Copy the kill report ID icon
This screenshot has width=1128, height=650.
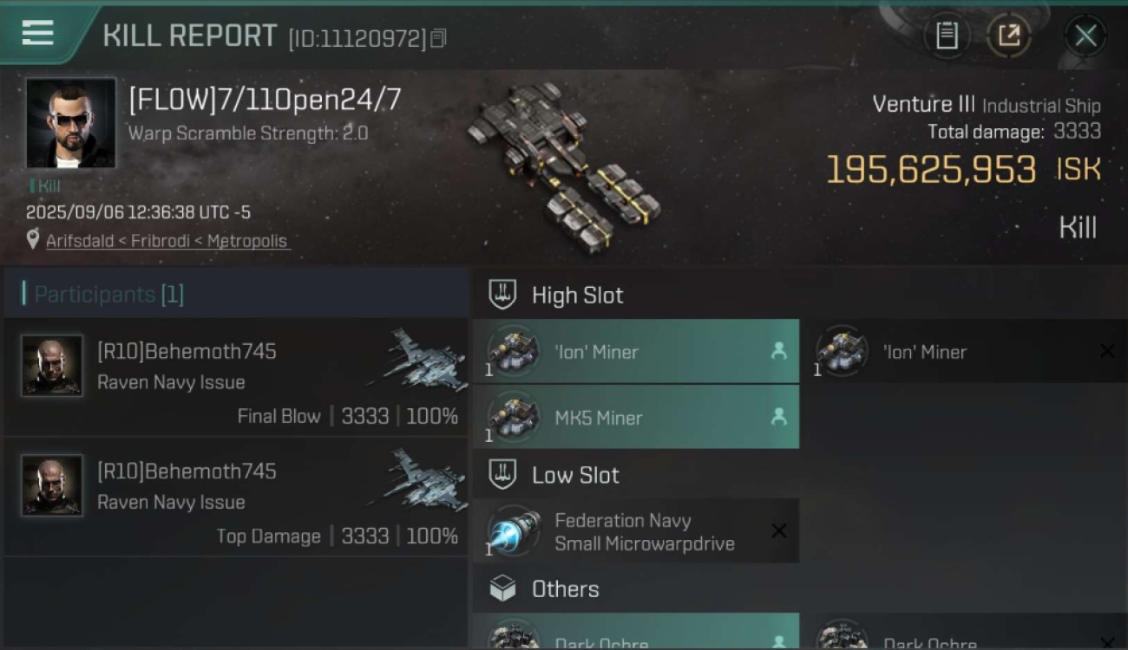(438, 38)
